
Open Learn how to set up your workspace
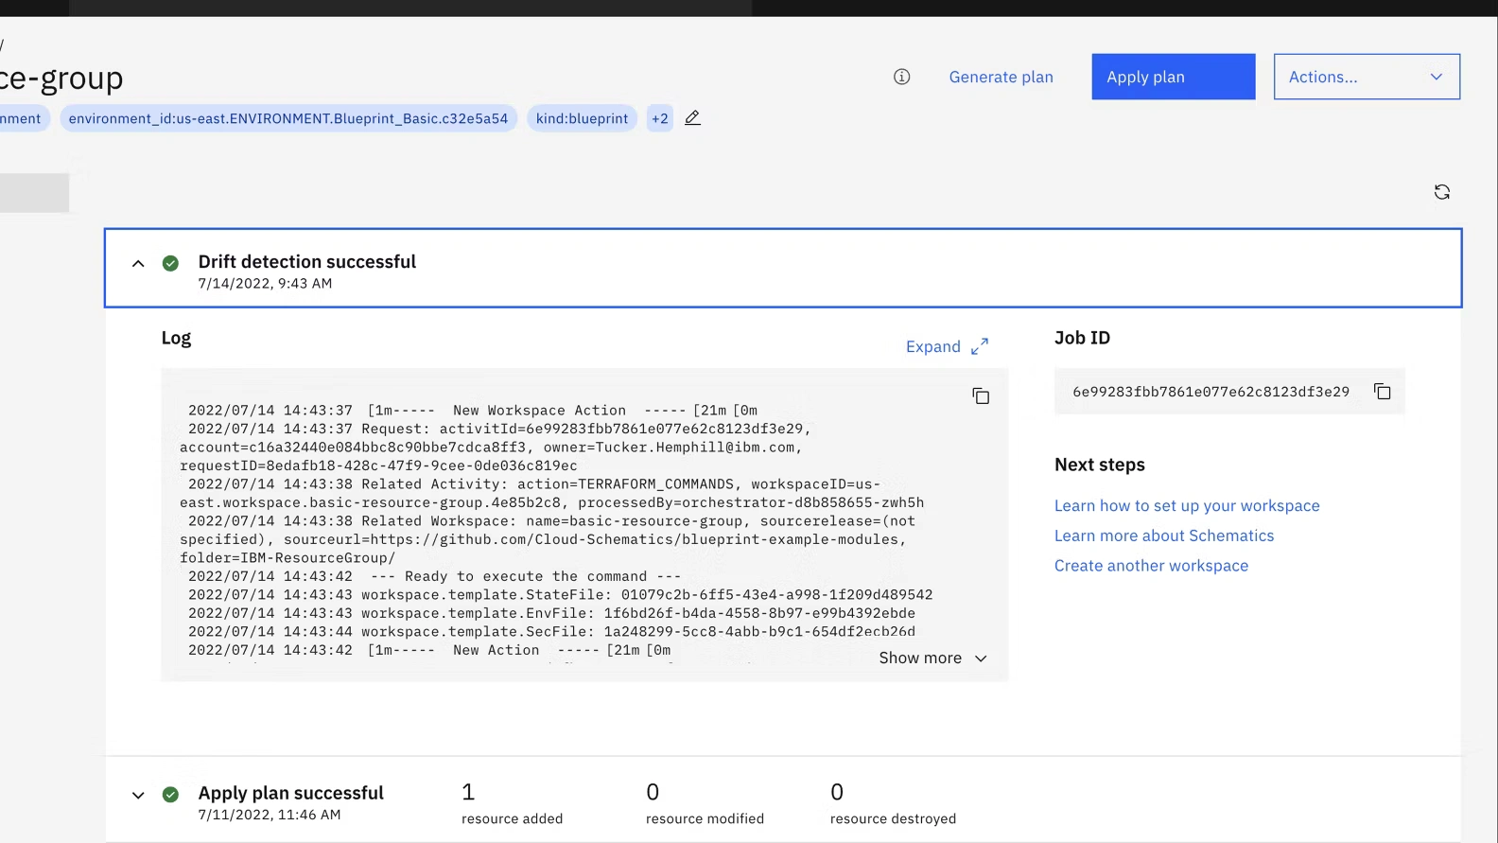coord(1187,505)
